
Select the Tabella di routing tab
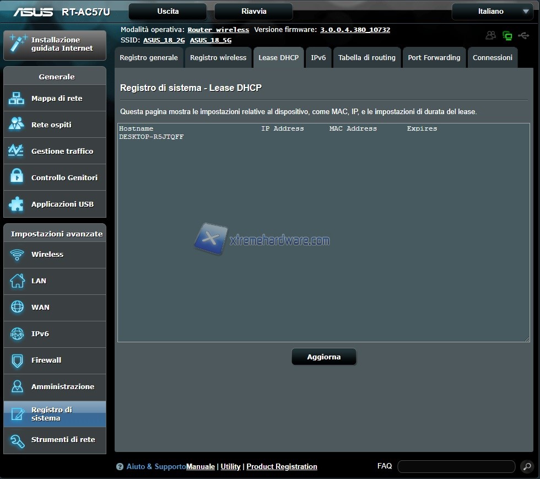click(x=366, y=58)
